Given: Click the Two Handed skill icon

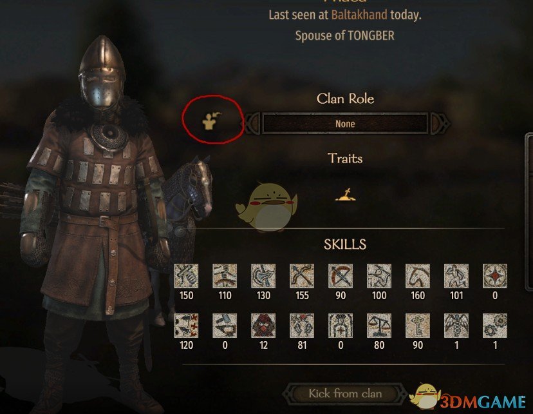Looking at the screenshot, I should [x=225, y=276].
